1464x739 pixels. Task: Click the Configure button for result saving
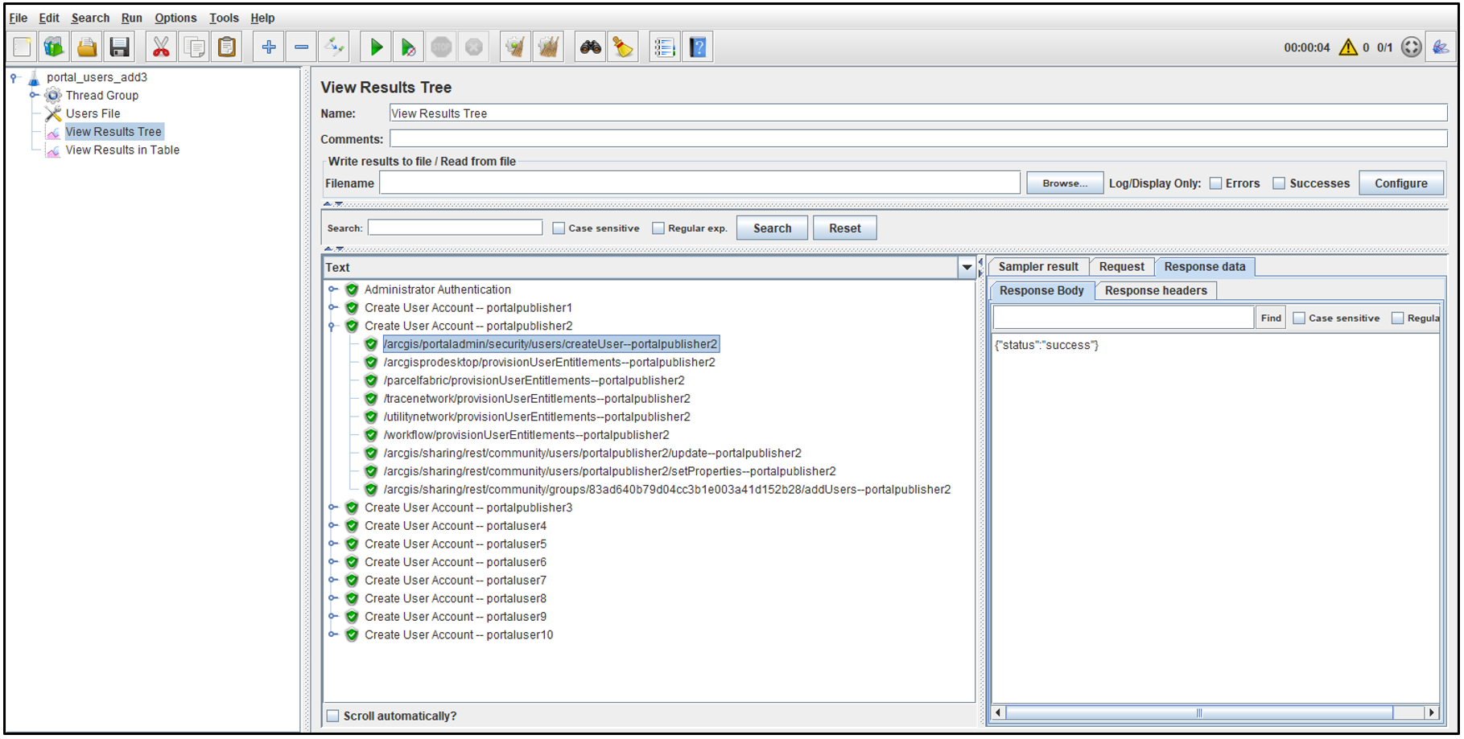click(x=1401, y=183)
